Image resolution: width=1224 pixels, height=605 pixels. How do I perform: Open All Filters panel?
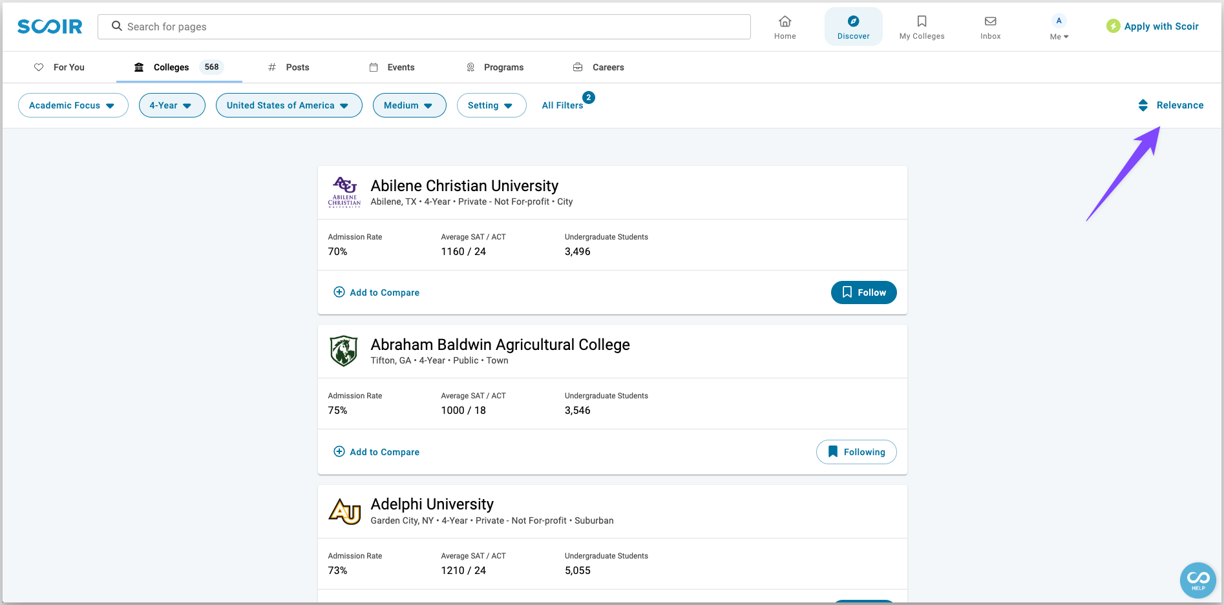(x=562, y=105)
